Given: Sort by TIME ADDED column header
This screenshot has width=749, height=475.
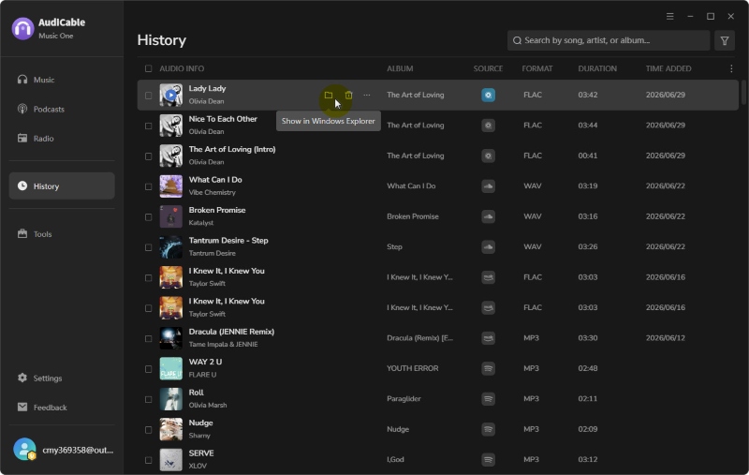Looking at the screenshot, I should pyautogui.click(x=668, y=68).
